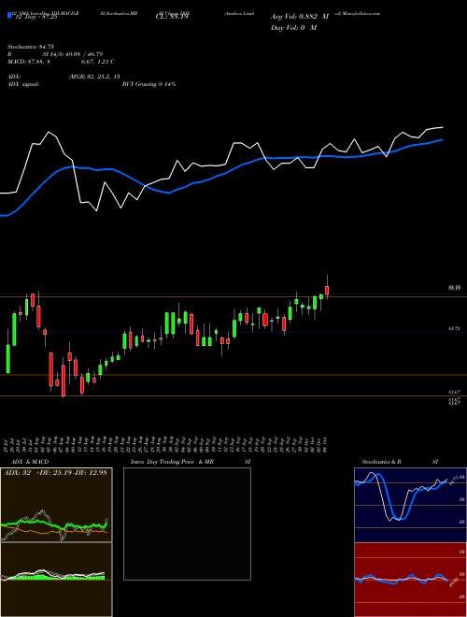Click the 'CL: 88.79' closing price text
This screenshot has height=617, width=467.
[x=172, y=17]
